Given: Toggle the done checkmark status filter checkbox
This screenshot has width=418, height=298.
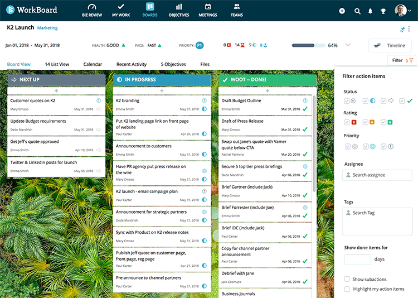Looking at the screenshot, I should coord(402,101).
